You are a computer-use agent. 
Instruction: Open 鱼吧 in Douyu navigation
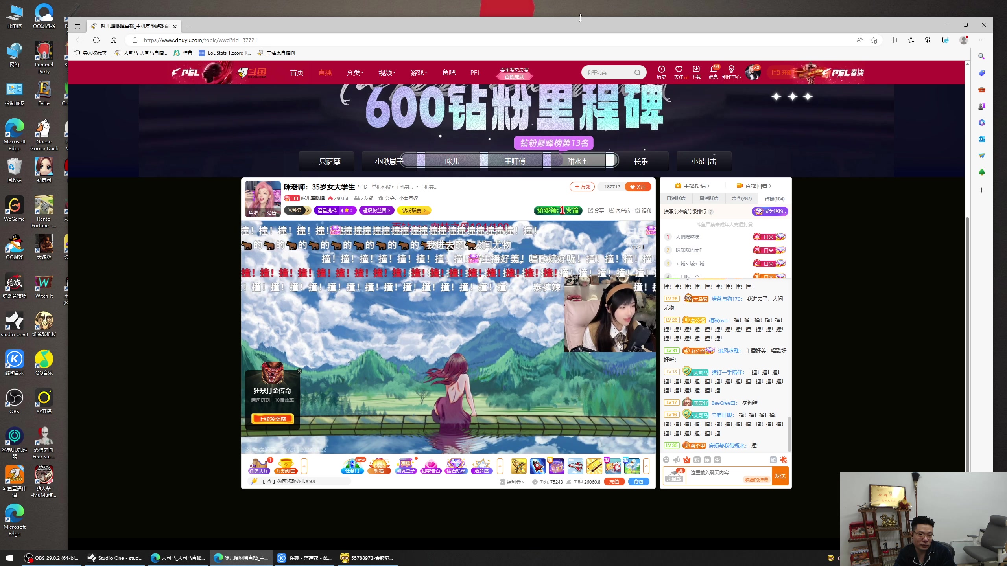click(x=448, y=73)
